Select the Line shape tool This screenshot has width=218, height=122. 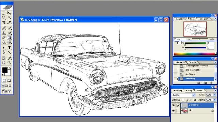pos(9,53)
